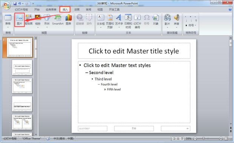Click the zoom in plus button
The image size is (234, 143).
pyautogui.click(x=221, y=139)
